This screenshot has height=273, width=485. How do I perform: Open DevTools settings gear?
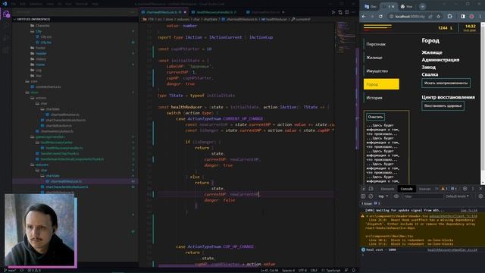465,189
